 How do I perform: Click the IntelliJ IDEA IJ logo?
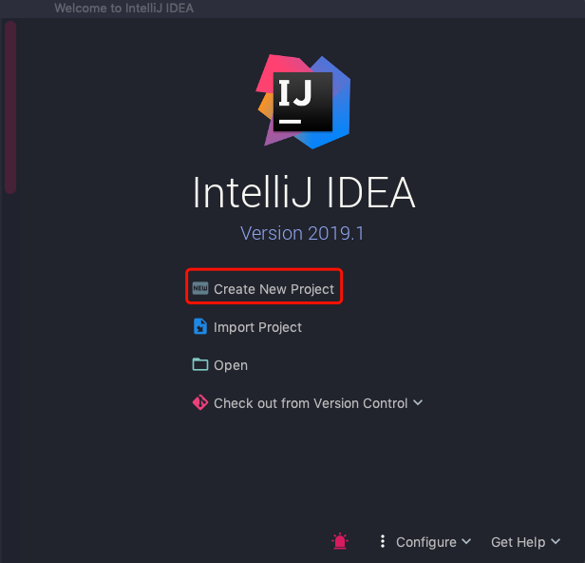303,102
